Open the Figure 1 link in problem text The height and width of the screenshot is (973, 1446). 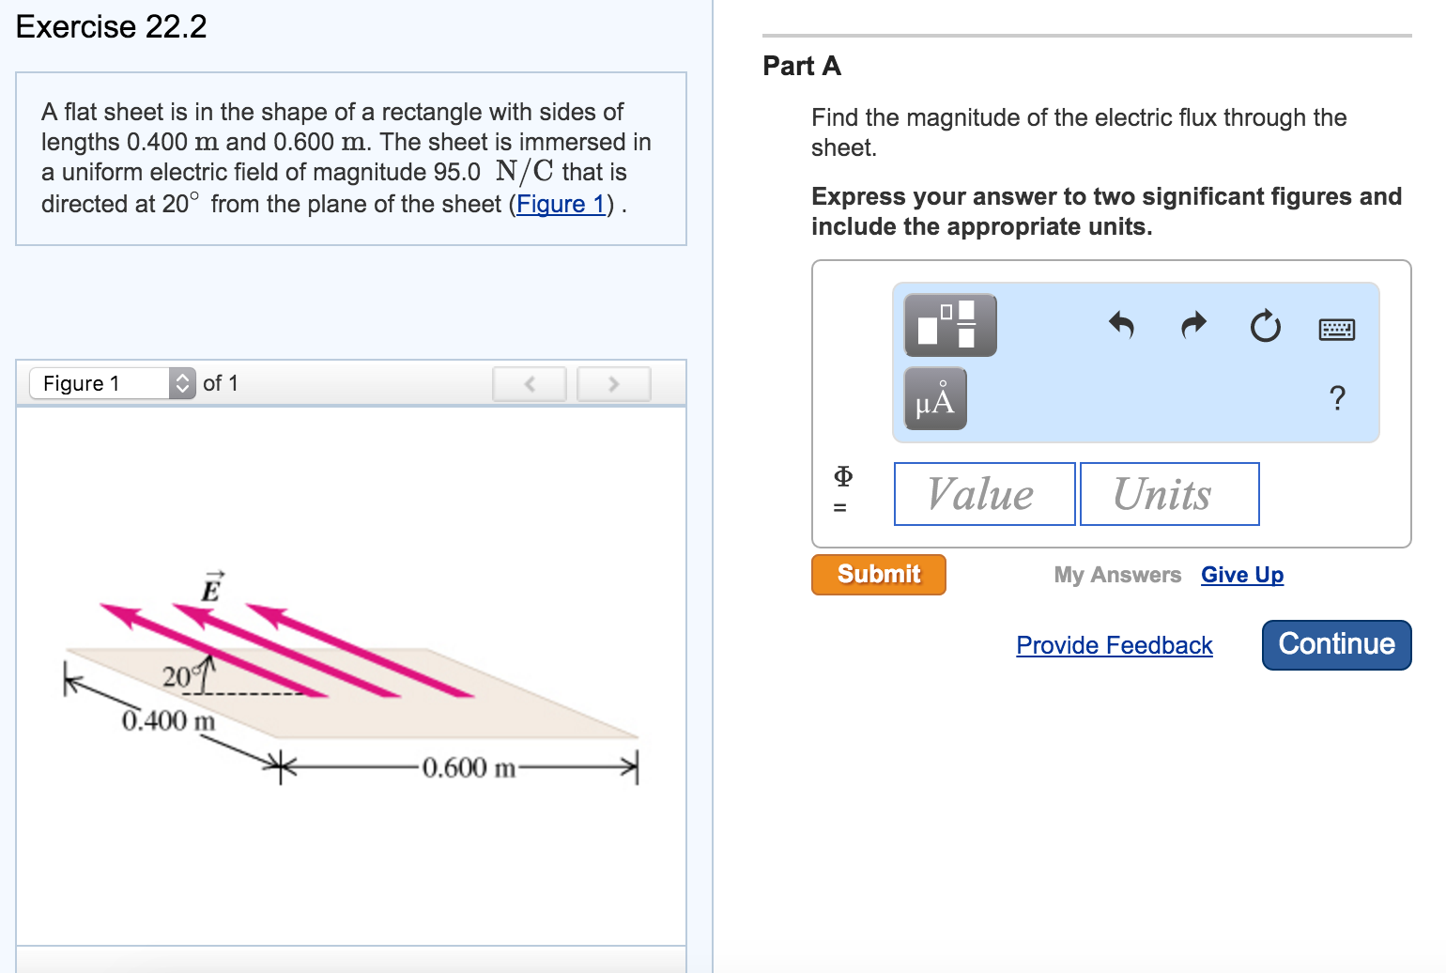561,204
